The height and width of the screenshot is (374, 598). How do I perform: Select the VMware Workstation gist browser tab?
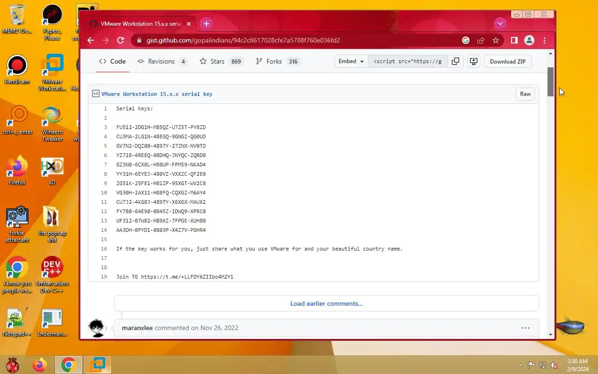pos(140,23)
